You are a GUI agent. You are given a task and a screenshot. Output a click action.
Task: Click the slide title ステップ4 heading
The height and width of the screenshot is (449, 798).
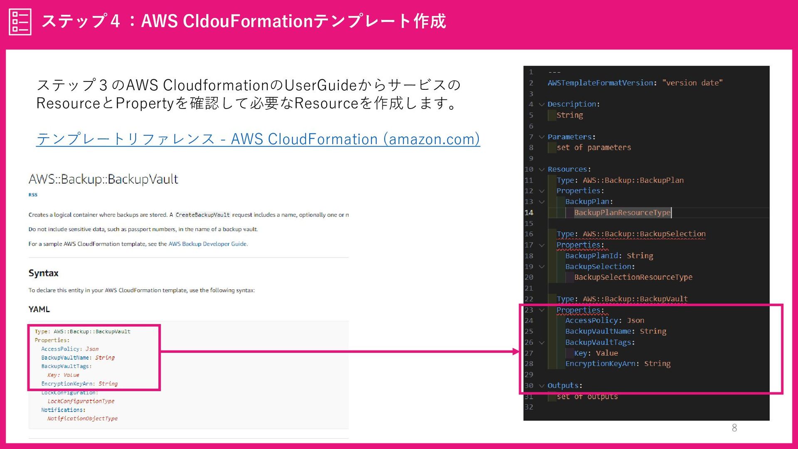[244, 21]
